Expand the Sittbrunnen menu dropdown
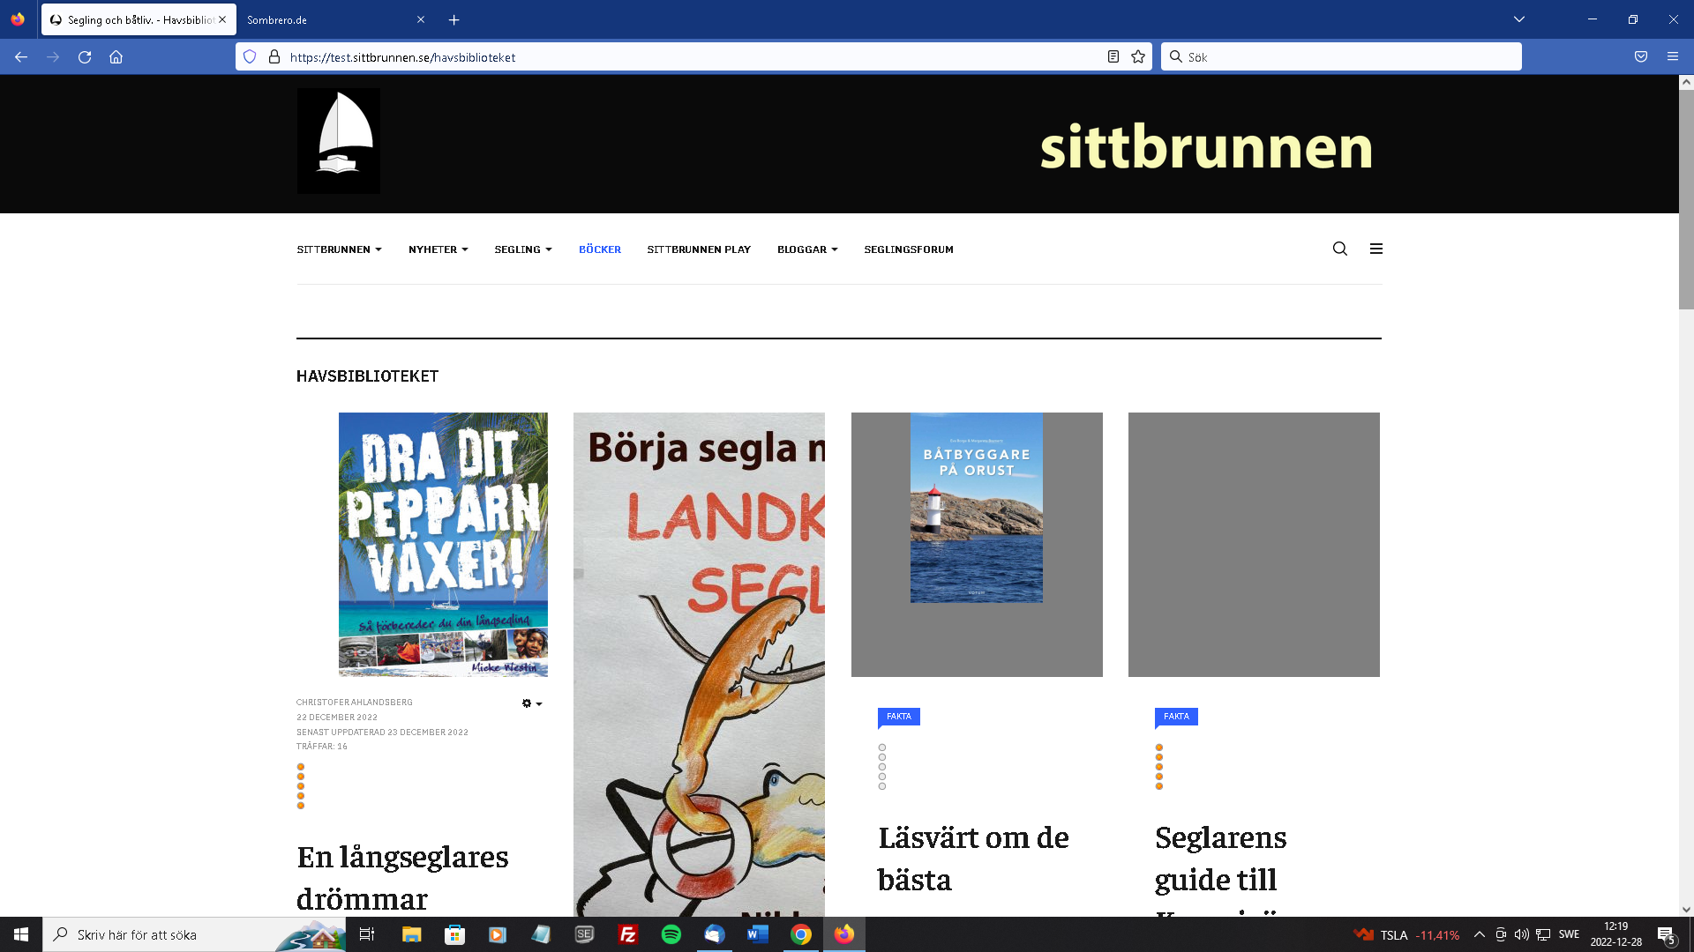Viewport: 1694px width, 952px height. (x=339, y=249)
